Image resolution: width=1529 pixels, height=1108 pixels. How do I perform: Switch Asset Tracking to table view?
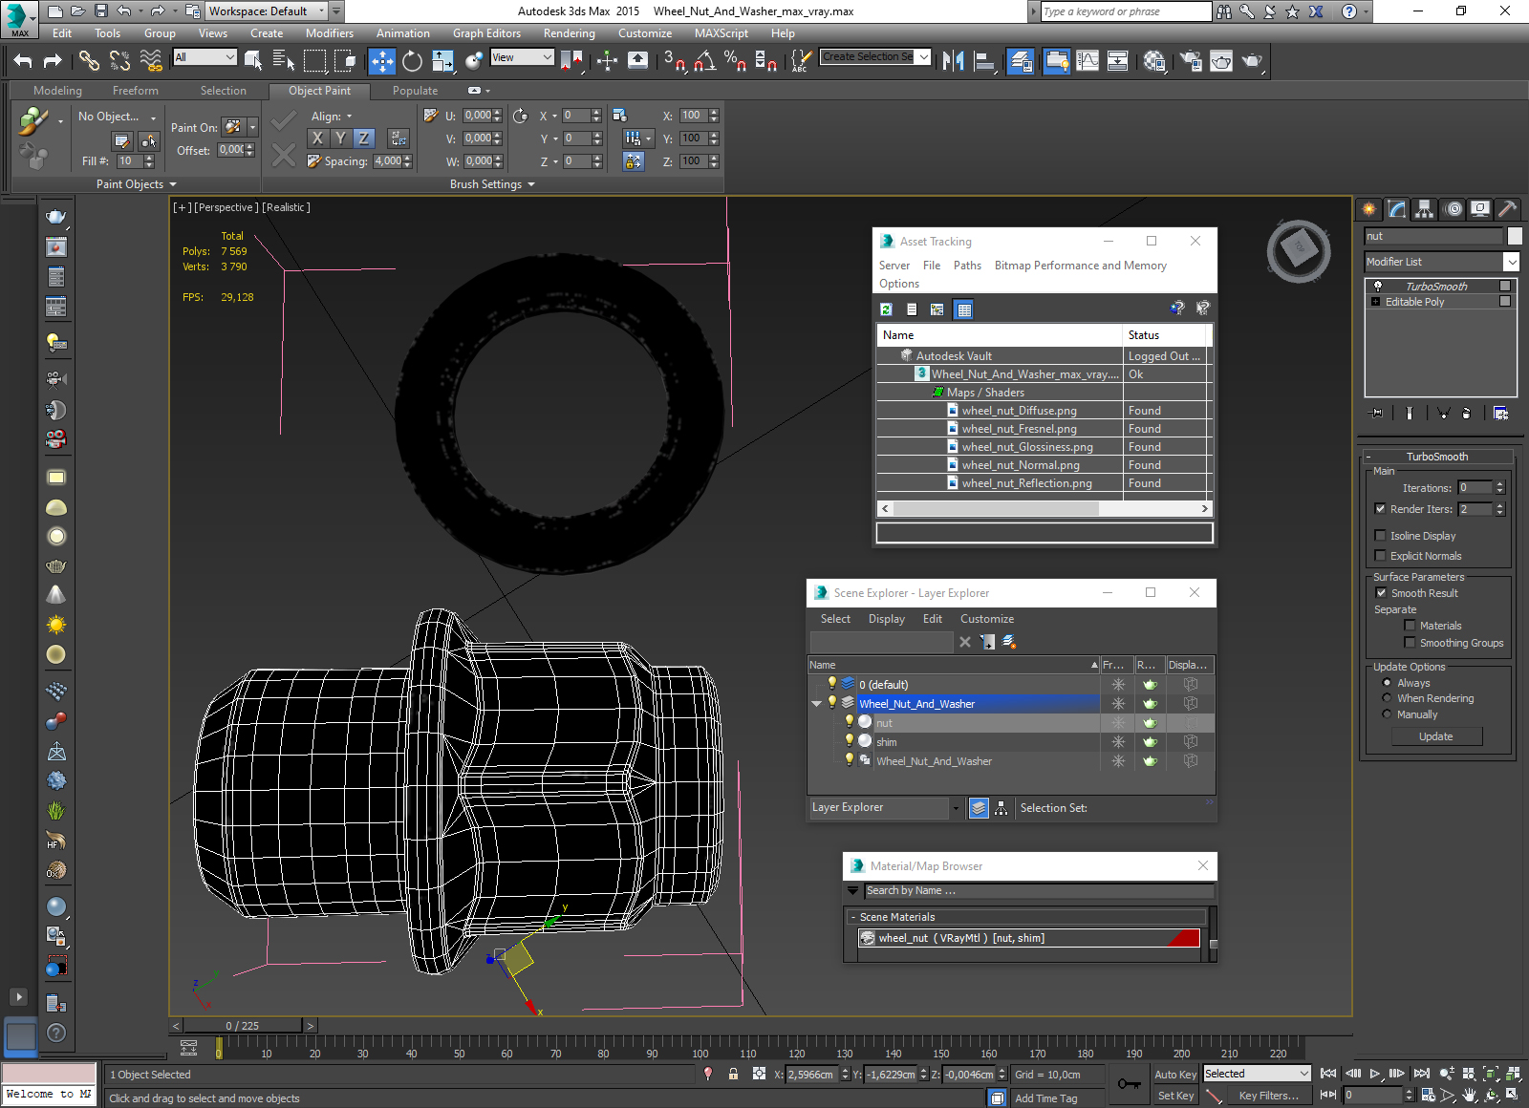pyautogui.click(x=963, y=309)
